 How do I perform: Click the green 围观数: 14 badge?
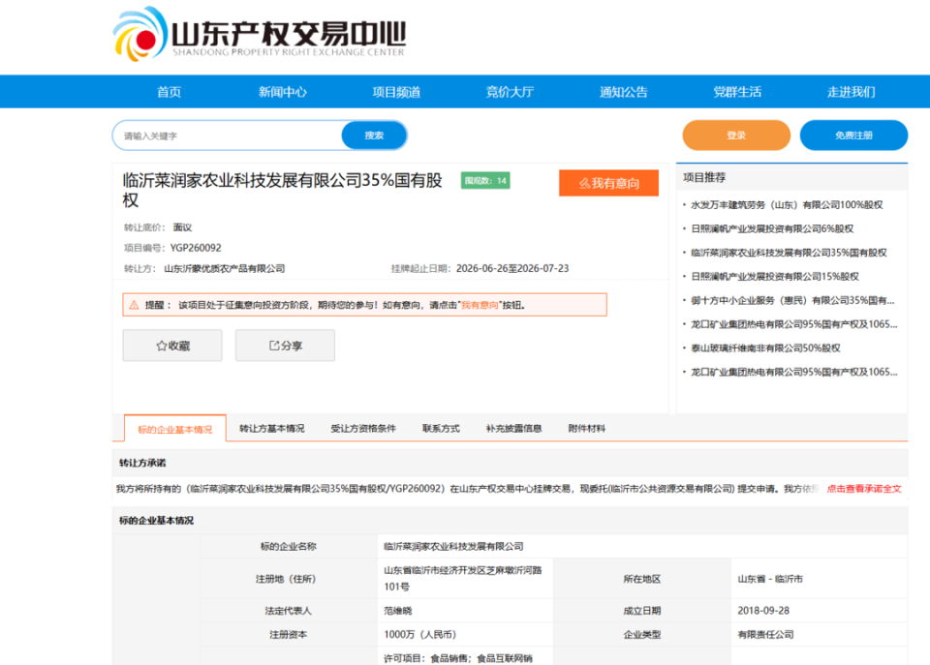tap(485, 180)
